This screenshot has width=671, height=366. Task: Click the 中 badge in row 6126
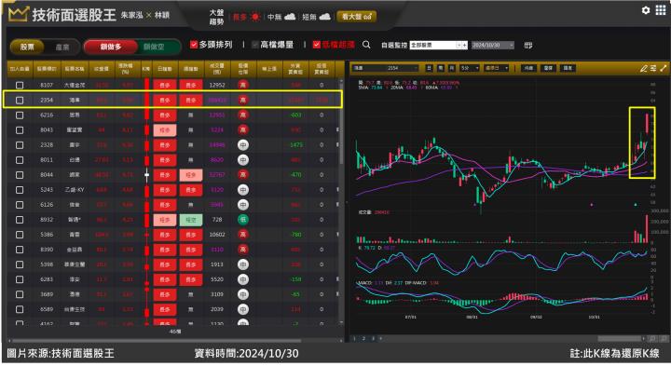[x=242, y=204]
